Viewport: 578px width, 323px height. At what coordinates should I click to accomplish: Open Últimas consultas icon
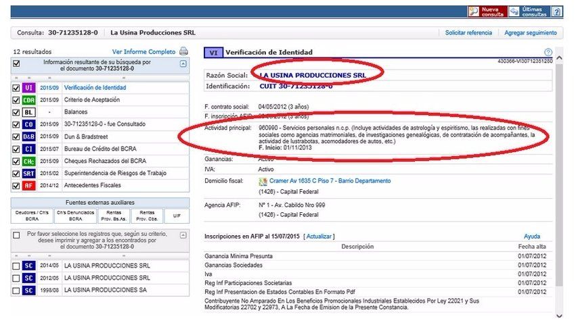(x=514, y=11)
